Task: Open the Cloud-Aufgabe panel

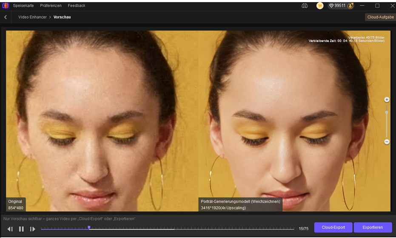Action: coord(380,17)
